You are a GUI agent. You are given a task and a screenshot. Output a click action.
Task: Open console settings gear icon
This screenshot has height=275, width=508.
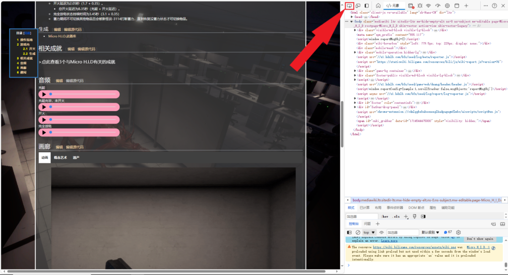tap(458, 232)
